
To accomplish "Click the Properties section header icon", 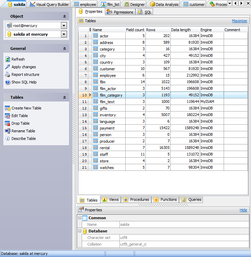I will point(81,210).
